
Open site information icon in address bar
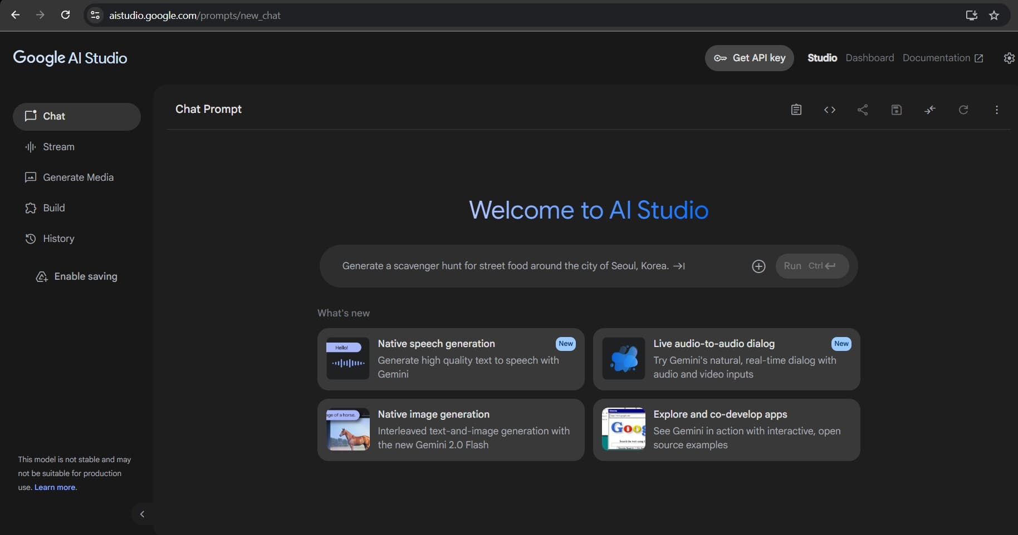(96, 15)
